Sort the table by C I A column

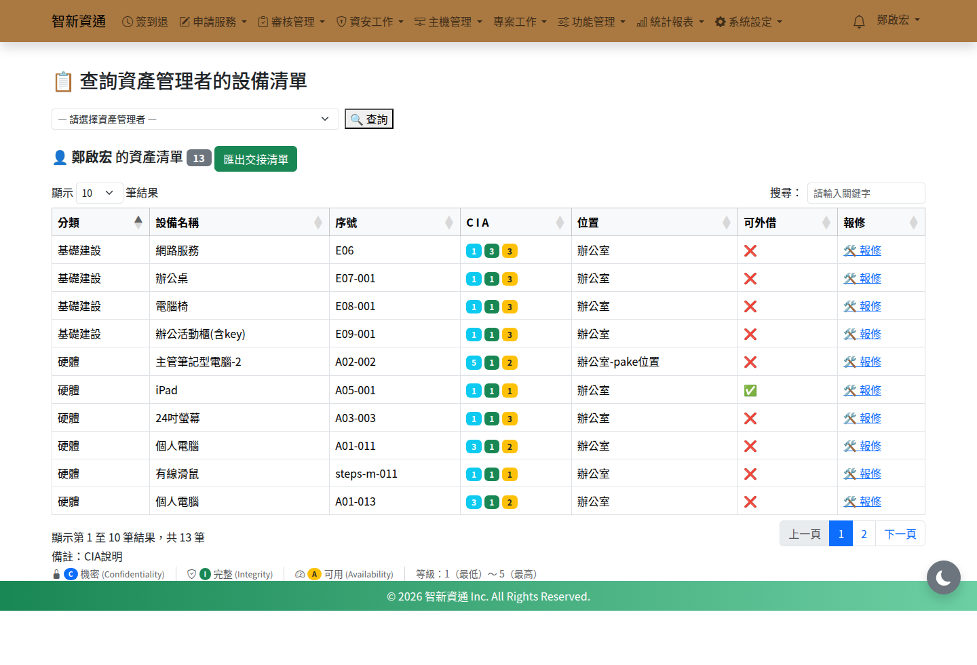tap(516, 223)
